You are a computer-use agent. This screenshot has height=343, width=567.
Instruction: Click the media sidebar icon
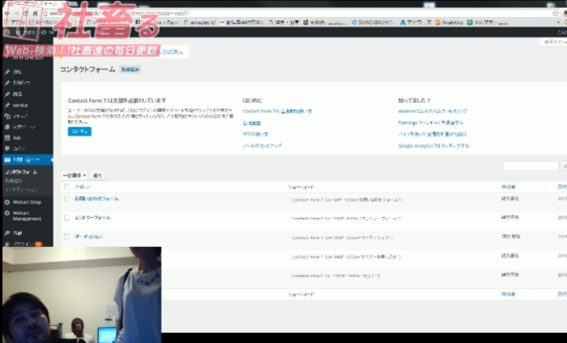6,116
